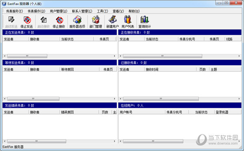Minimize the EastFax server window
Screen dimensions: 244x151
220,3
